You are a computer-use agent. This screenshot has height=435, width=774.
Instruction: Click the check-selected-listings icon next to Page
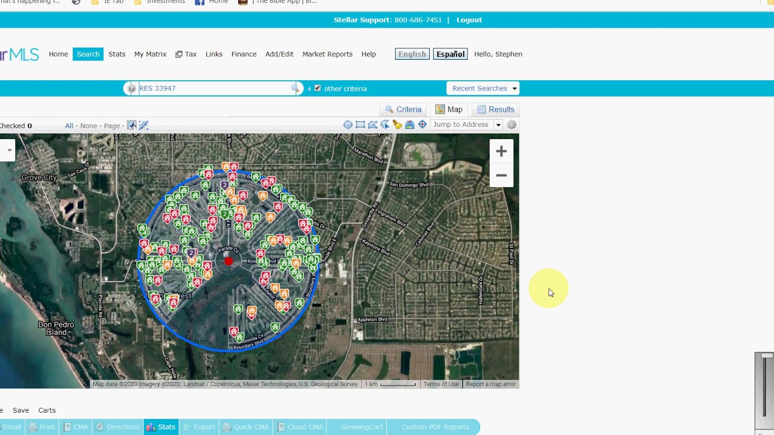pos(132,125)
